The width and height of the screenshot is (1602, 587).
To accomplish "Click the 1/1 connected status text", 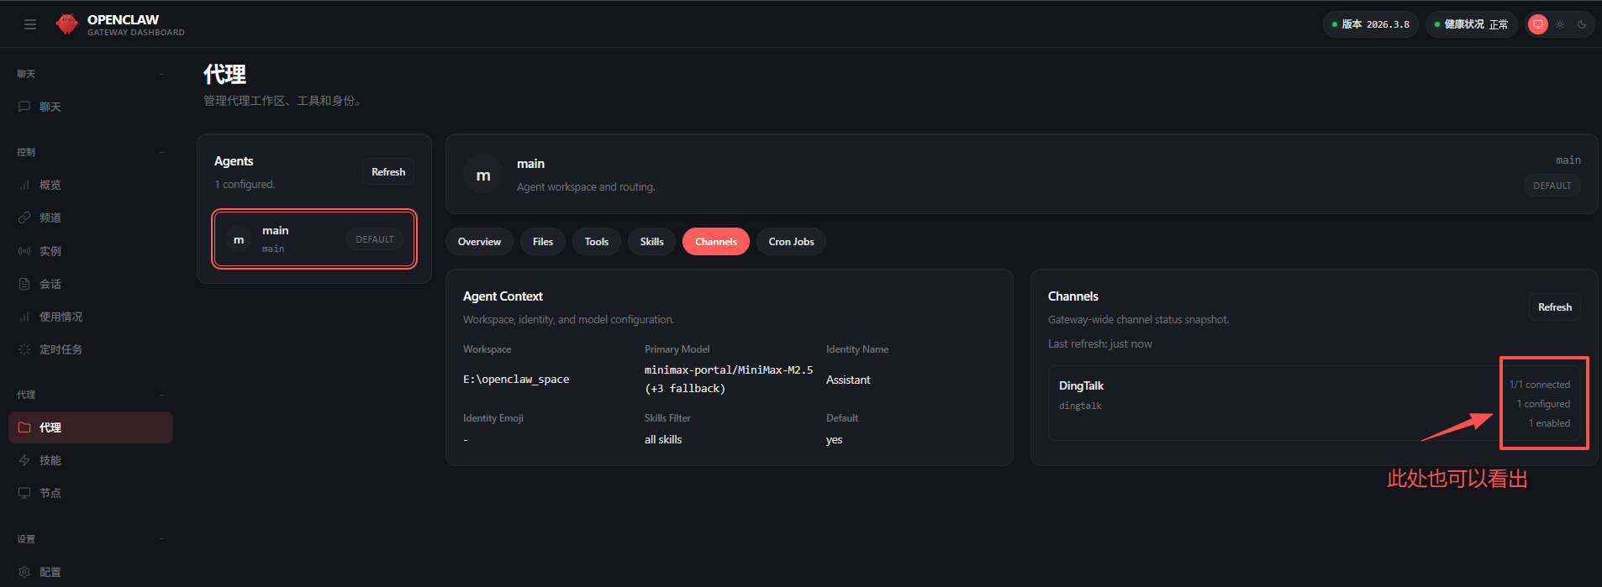I will [1539, 385].
